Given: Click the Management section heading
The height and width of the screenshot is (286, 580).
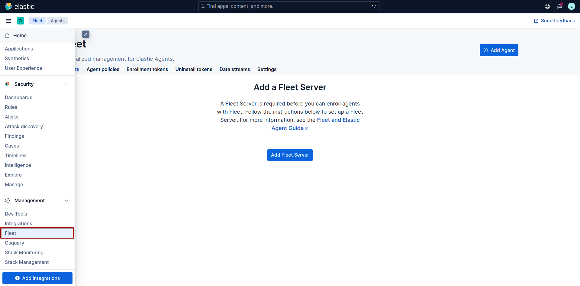Looking at the screenshot, I should [x=30, y=200].
